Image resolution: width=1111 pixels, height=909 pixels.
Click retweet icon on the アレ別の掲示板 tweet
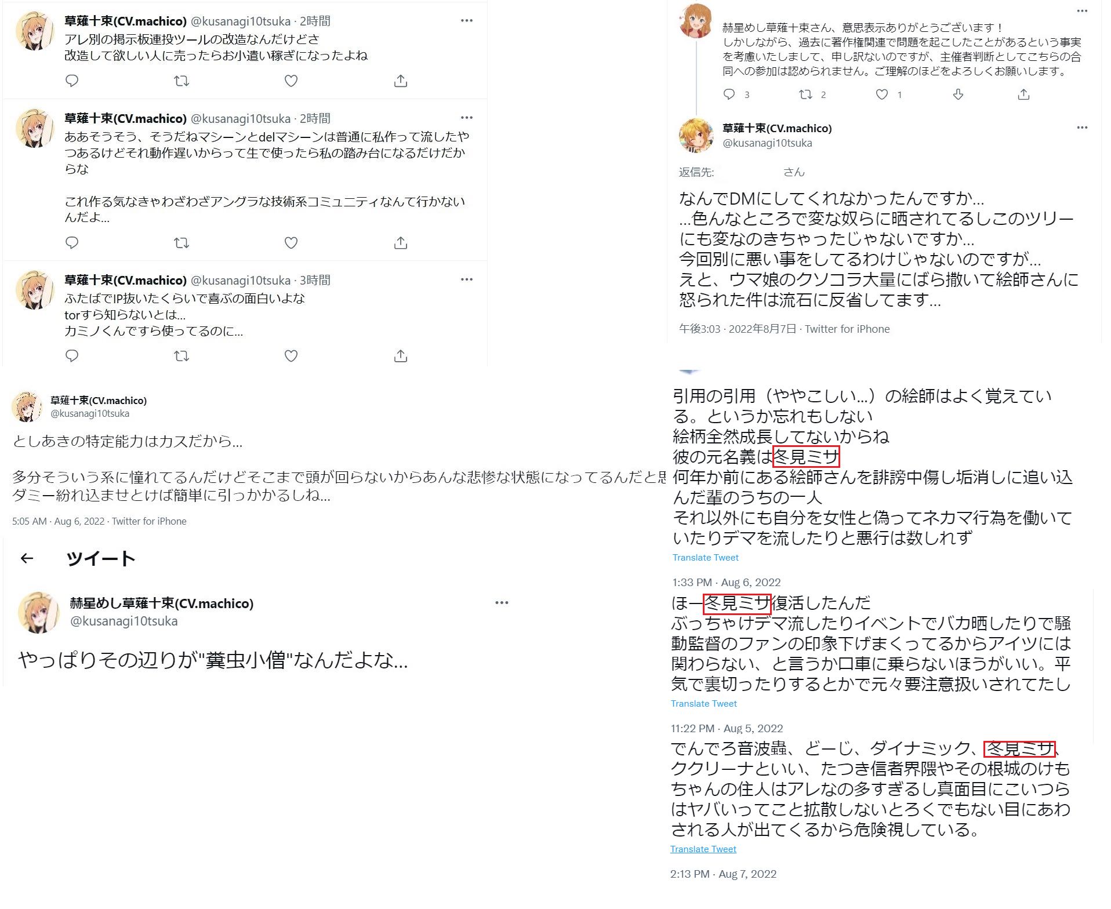(x=181, y=81)
